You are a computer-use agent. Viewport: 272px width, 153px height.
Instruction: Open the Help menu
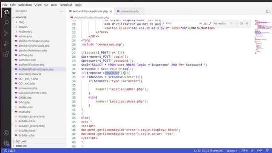point(78,5)
